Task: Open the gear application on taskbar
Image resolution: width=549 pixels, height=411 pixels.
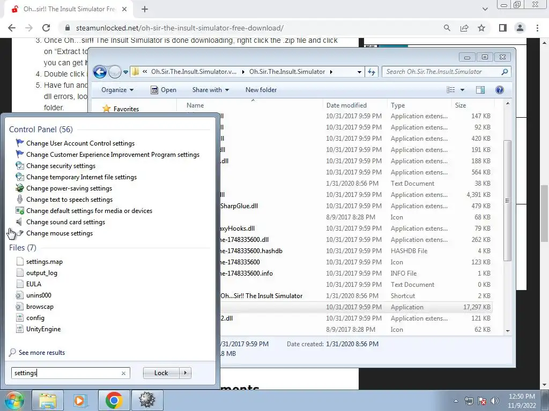Action: coord(147,400)
